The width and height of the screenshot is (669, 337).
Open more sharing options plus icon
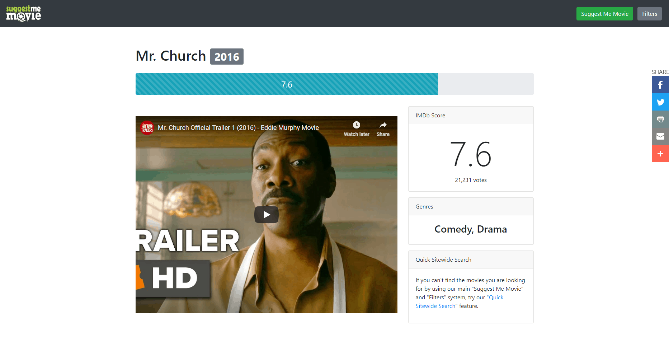click(660, 154)
